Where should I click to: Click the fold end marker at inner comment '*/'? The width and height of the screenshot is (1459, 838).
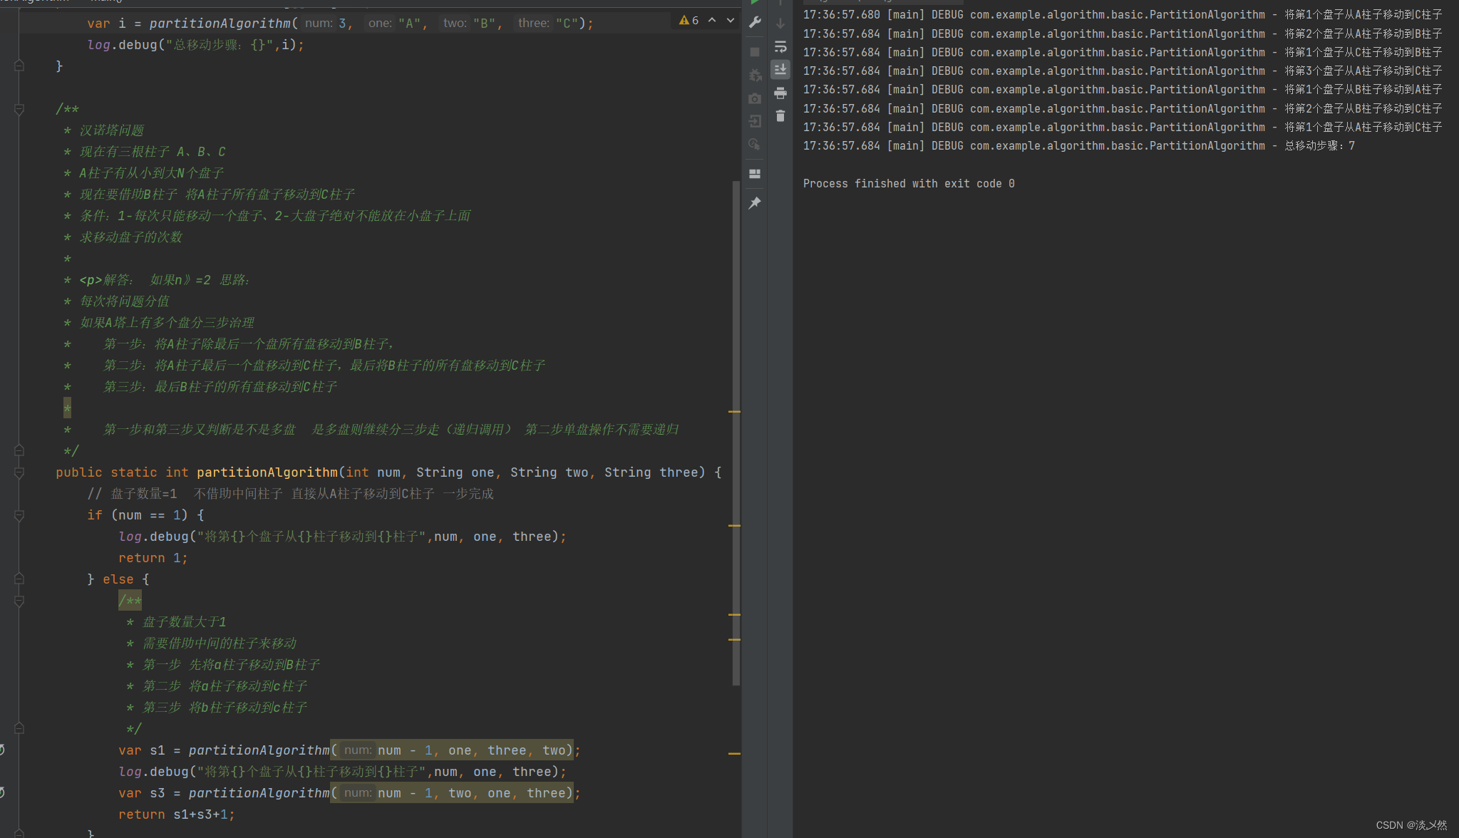click(19, 728)
